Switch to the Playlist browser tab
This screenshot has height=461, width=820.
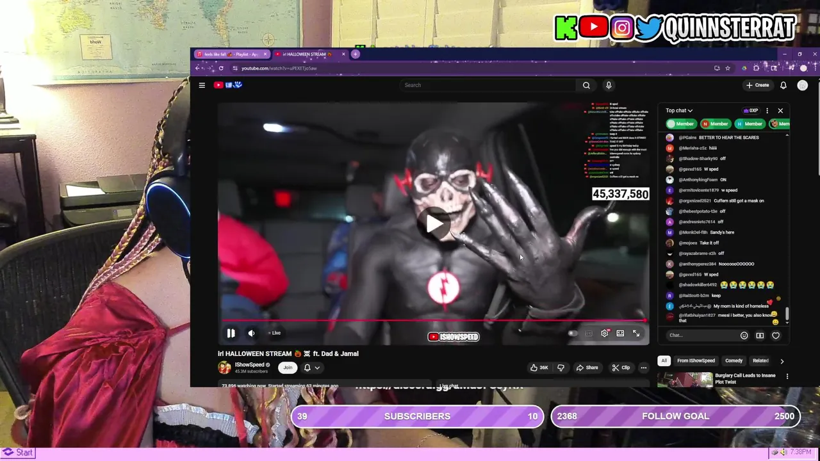pos(232,54)
